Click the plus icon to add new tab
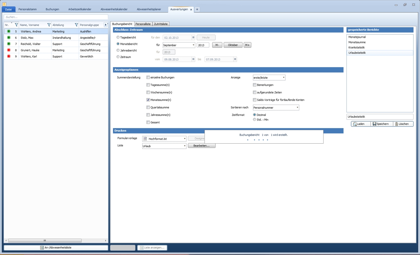The width and height of the screenshot is (420, 255). pos(197,9)
